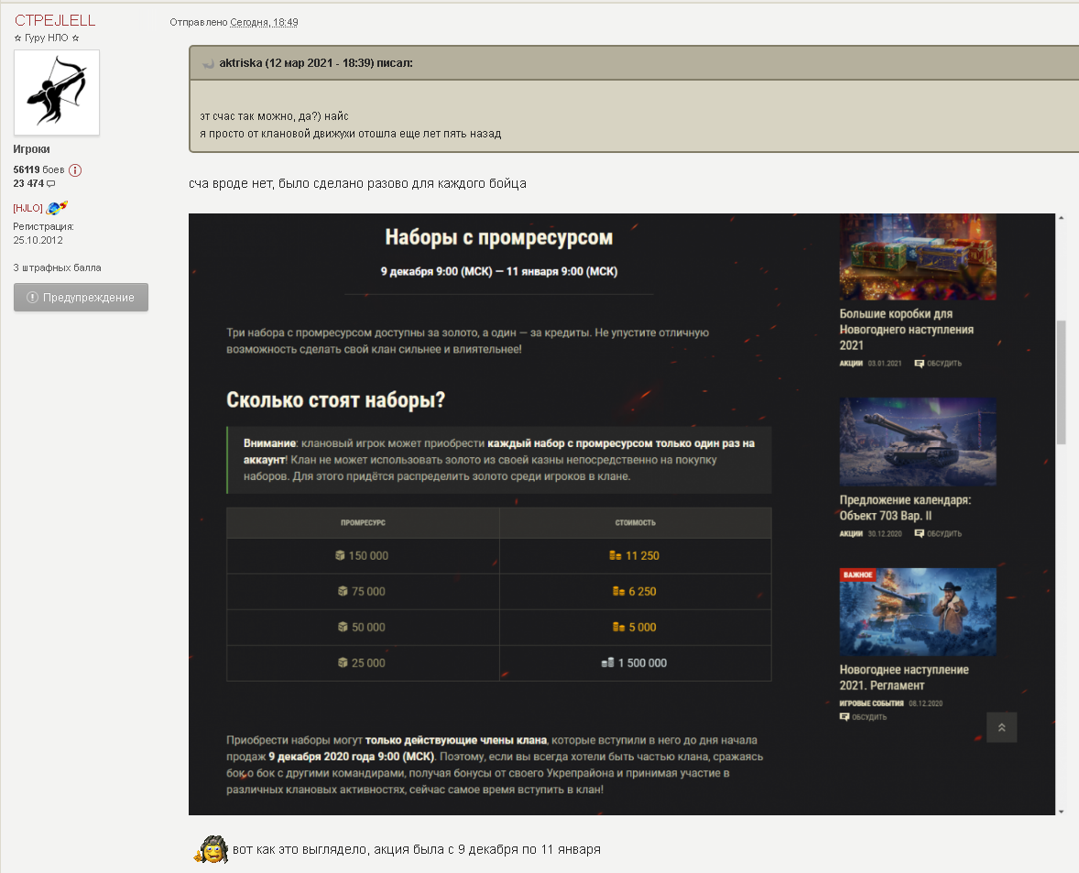This screenshot has width=1079, height=873.
Task: Click ОБСУДИТЬ under the big boxes article
Action: coord(938,364)
